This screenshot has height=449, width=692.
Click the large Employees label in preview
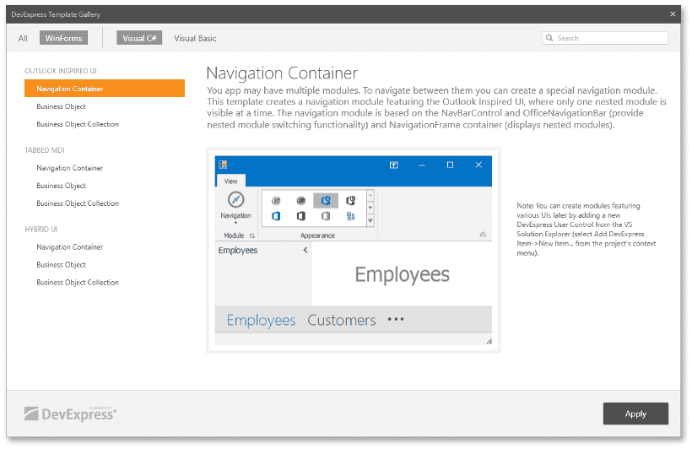pos(402,274)
